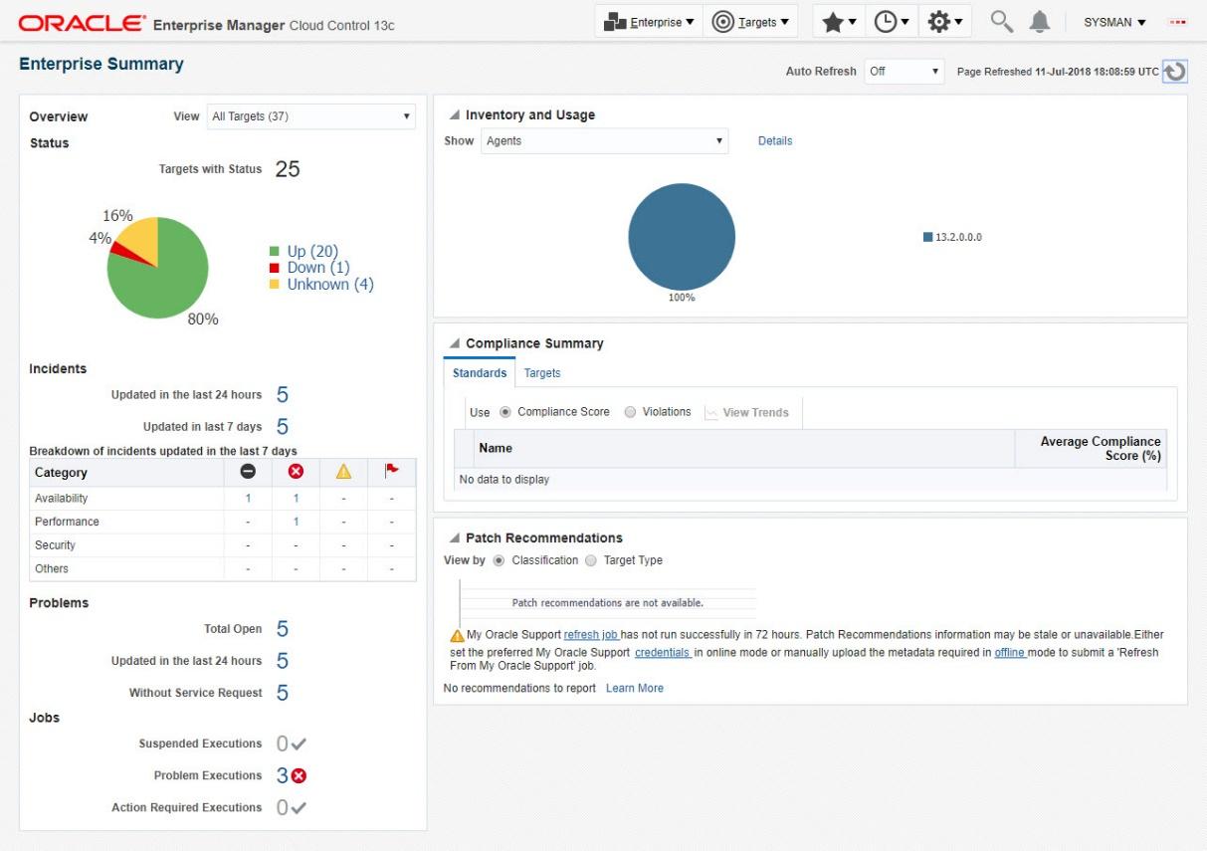Open the credentials link
This screenshot has height=851, width=1207.
(x=663, y=653)
